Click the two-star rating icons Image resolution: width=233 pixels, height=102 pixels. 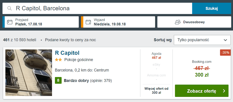click(59, 60)
